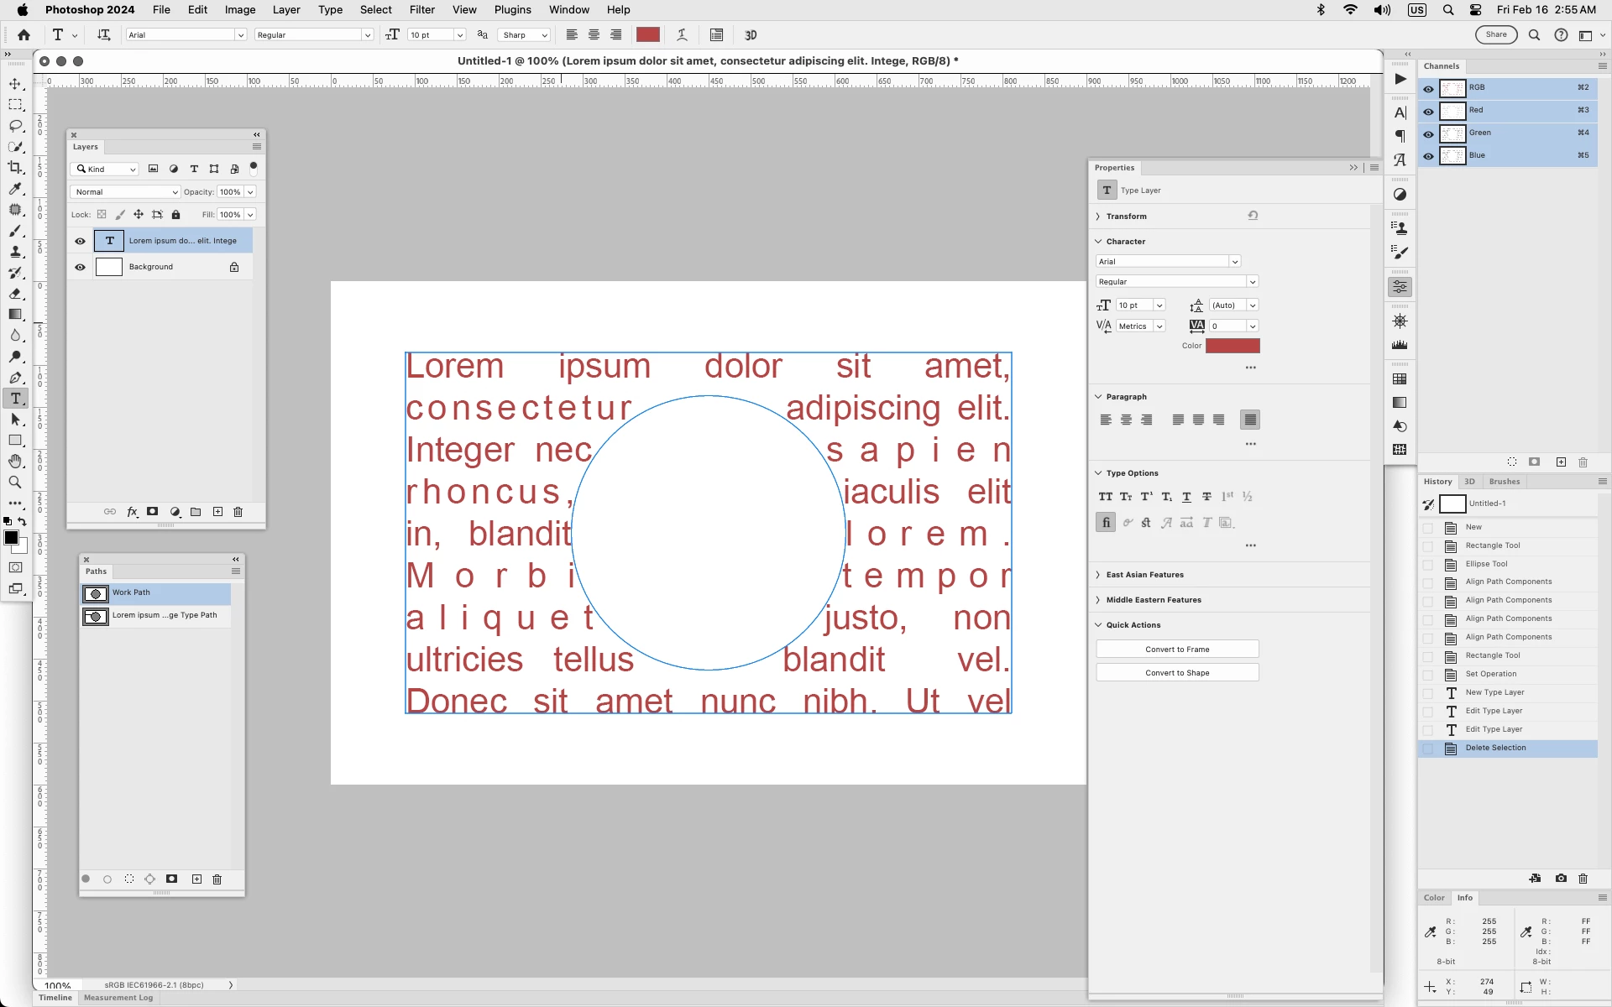Hide the Background layer visibility

(x=80, y=268)
